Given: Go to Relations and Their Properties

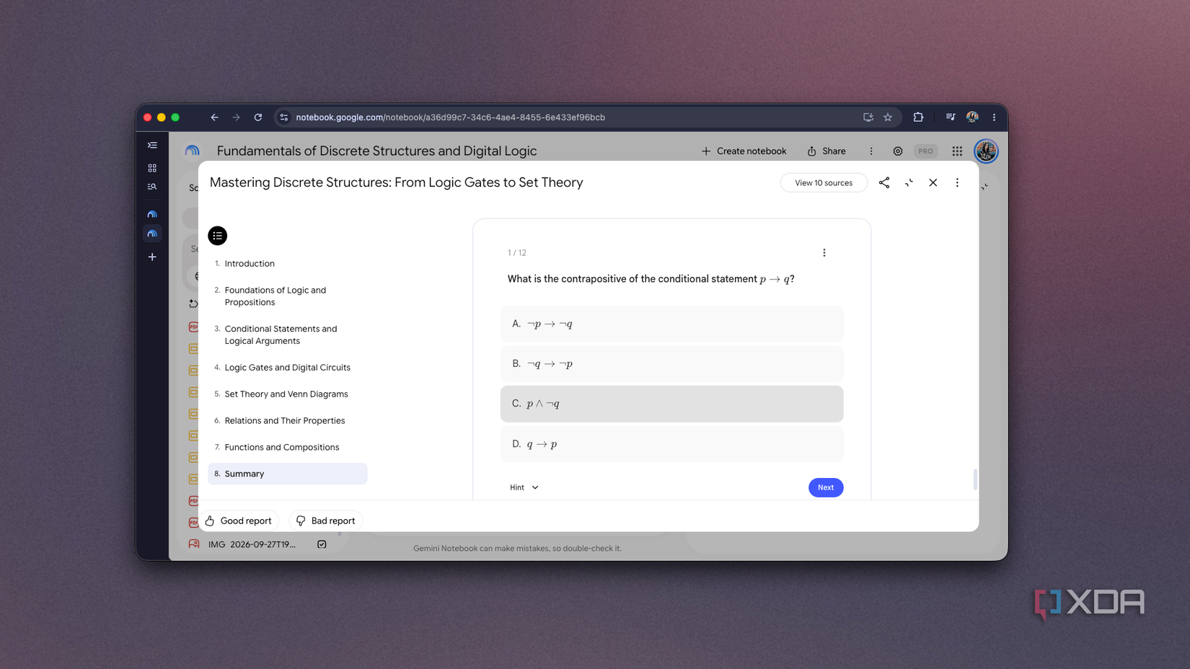Looking at the screenshot, I should point(285,421).
